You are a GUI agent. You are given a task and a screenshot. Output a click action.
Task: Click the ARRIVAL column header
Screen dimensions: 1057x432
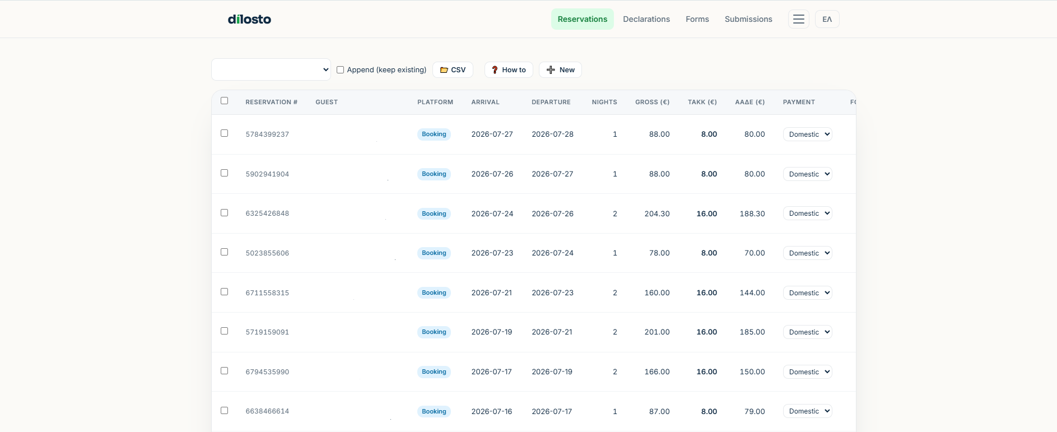(485, 102)
